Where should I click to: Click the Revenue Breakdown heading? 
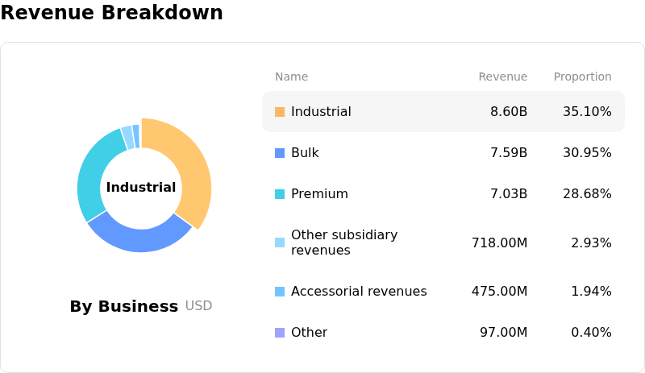(x=112, y=13)
